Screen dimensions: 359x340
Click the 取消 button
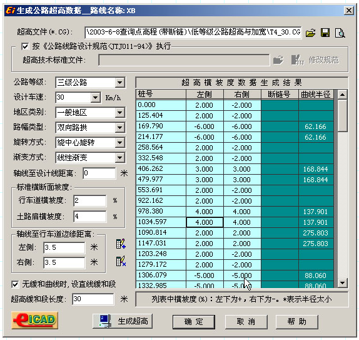(x=246, y=322)
